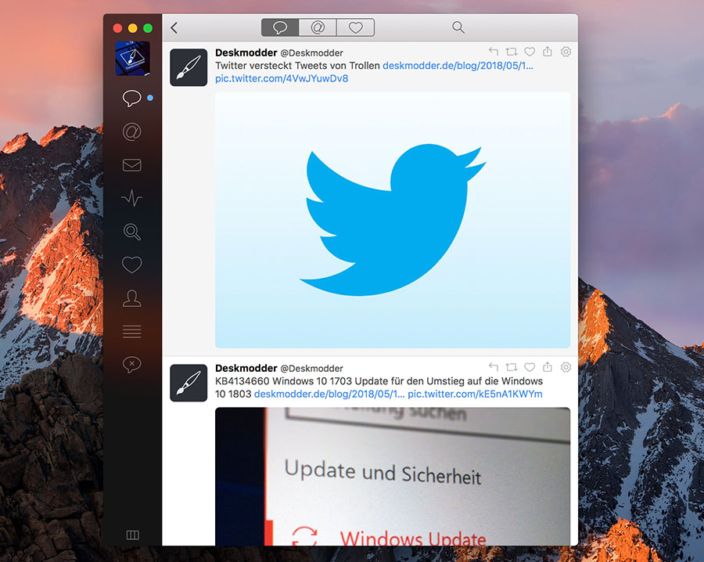Share the KB4134660 tweet

pos(548,367)
